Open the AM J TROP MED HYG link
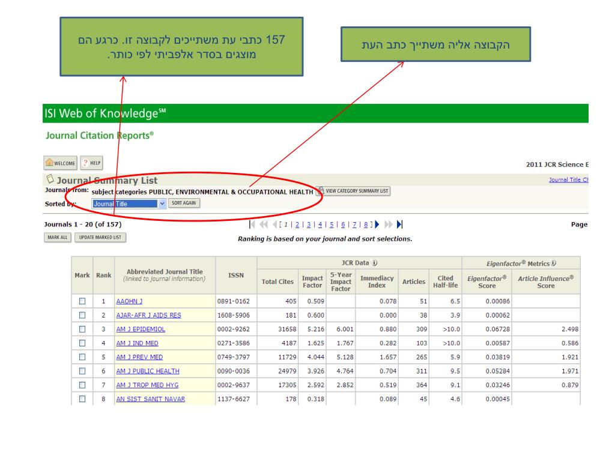 147,385
